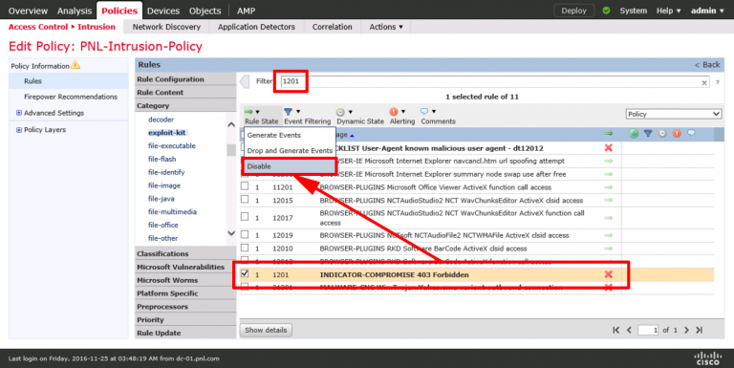
Task: Click the green deploy status check icon
Action: tap(606, 11)
